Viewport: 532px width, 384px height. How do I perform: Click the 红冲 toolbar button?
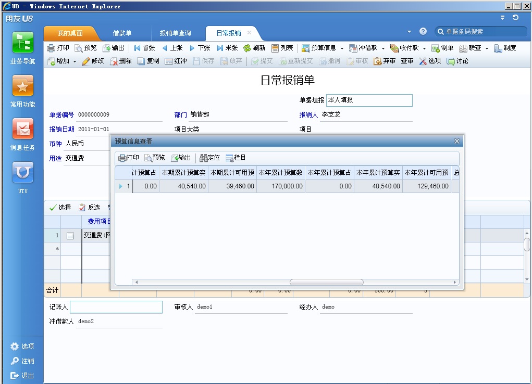pyautogui.click(x=176, y=61)
